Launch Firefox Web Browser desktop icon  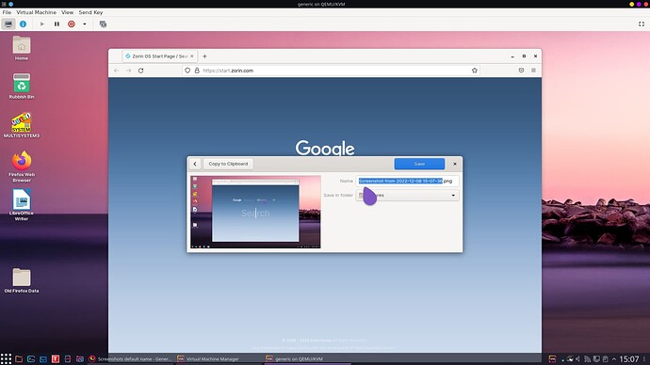[22, 167]
